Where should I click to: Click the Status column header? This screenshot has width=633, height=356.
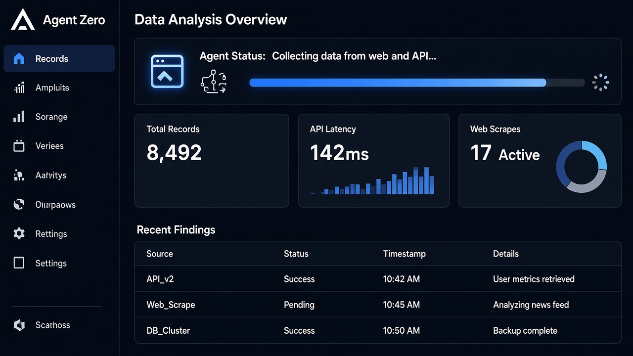tap(296, 254)
